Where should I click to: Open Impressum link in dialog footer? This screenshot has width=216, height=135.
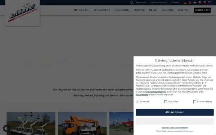coord(189,131)
